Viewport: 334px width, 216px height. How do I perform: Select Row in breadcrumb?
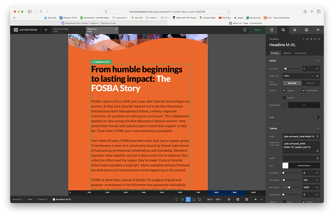pyautogui.click(x=30, y=200)
